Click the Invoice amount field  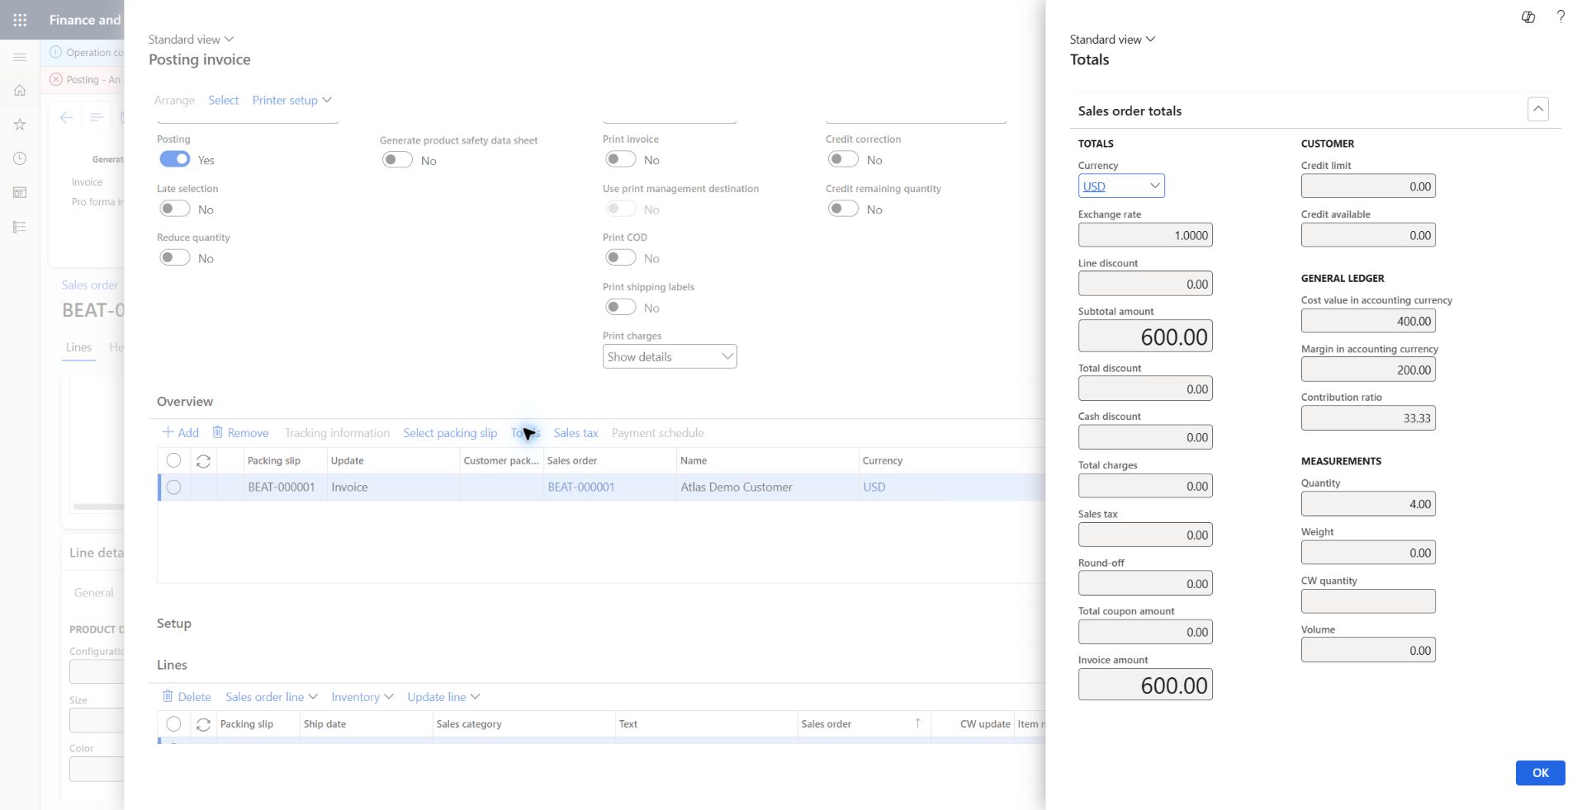(x=1144, y=685)
